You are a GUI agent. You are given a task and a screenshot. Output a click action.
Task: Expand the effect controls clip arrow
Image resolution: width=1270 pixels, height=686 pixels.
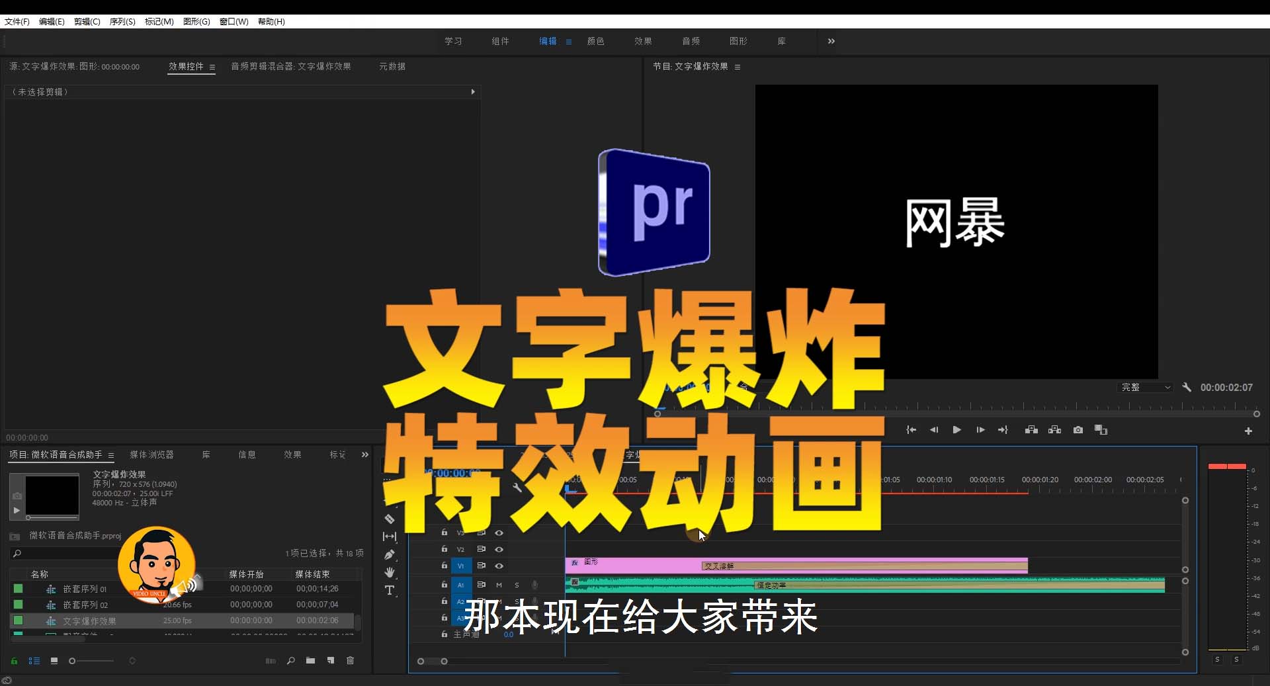(x=473, y=92)
